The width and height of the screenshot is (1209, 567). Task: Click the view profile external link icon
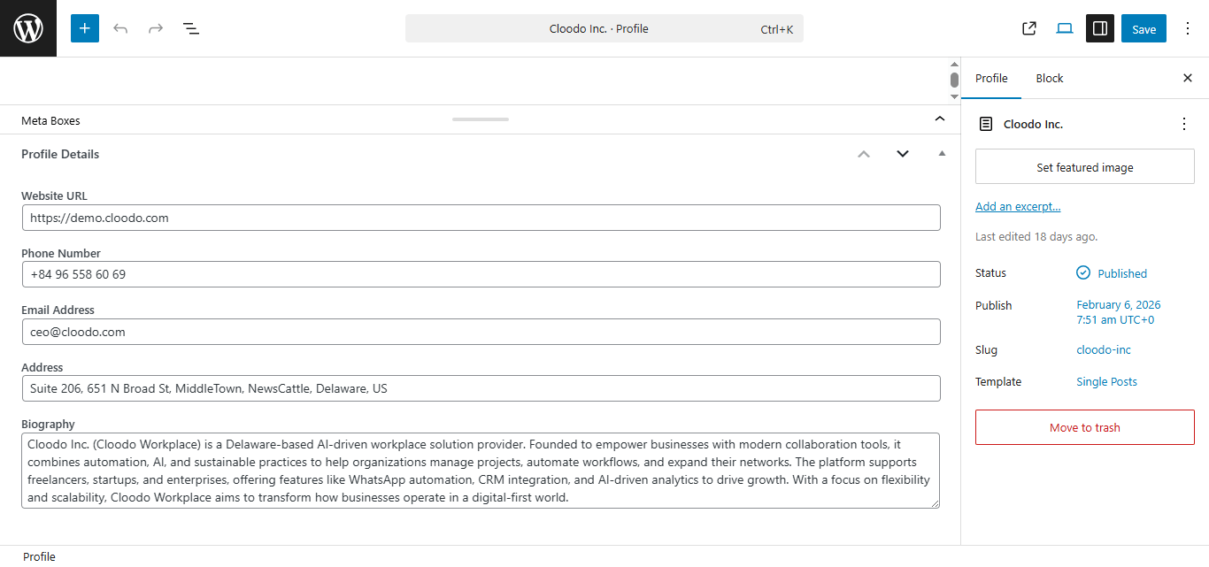[1029, 28]
